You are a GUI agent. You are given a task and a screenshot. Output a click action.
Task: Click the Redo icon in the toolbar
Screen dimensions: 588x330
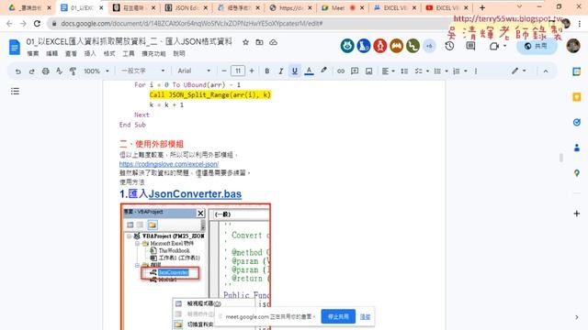(31, 71)
